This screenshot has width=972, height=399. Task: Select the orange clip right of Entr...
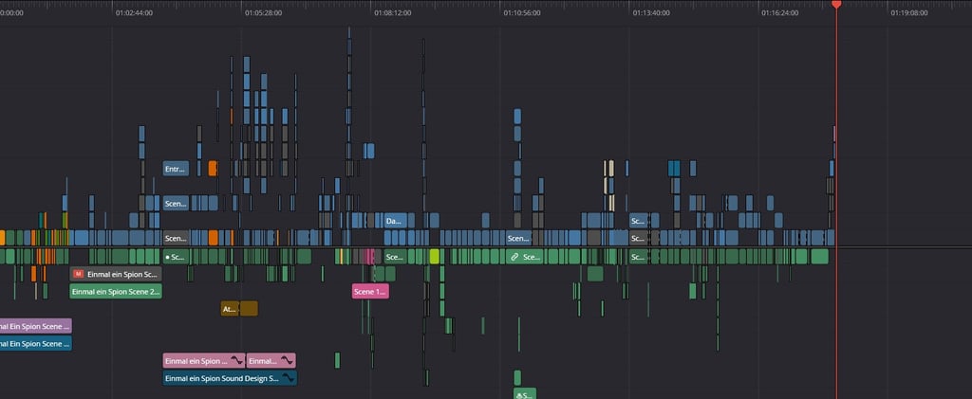(x=214, y=169)
